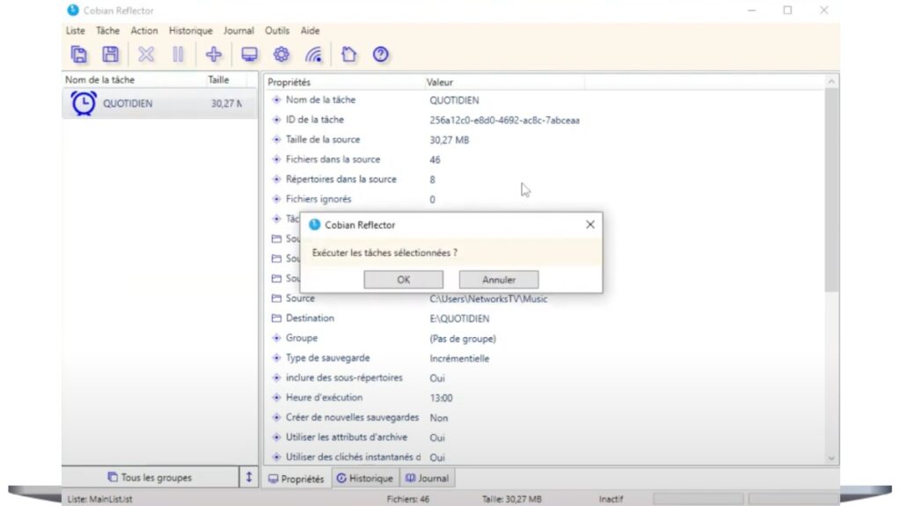Click inclure des sous-répertoires label
Viewport: 901px width, 506px height.
coord(344,378)
